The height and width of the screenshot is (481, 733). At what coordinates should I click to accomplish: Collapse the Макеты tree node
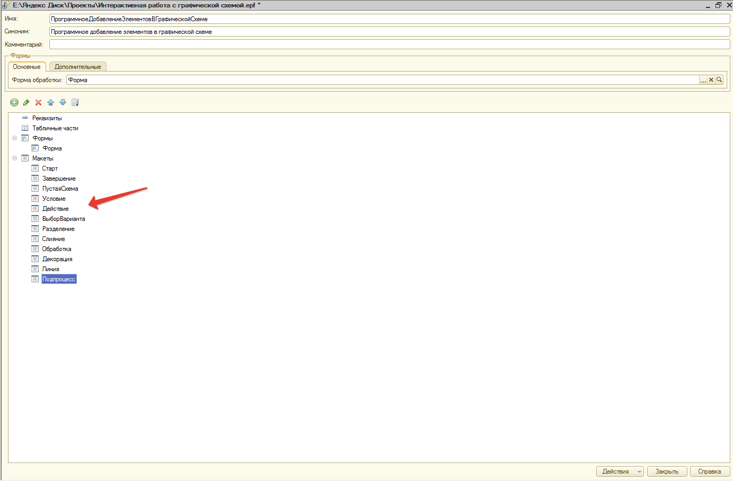[15, 158]
